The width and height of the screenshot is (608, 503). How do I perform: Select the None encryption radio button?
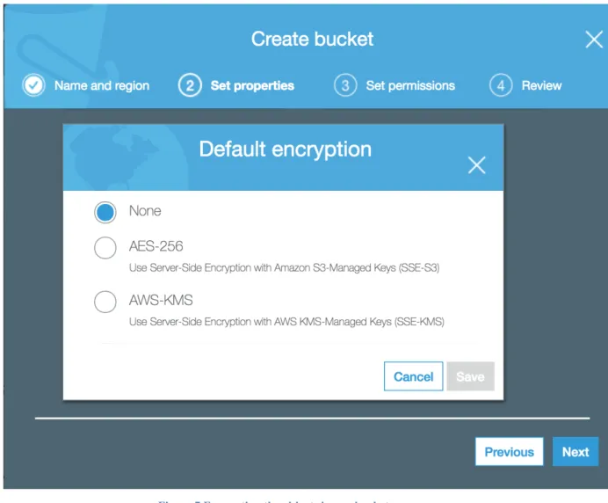(x=105, y=212)
